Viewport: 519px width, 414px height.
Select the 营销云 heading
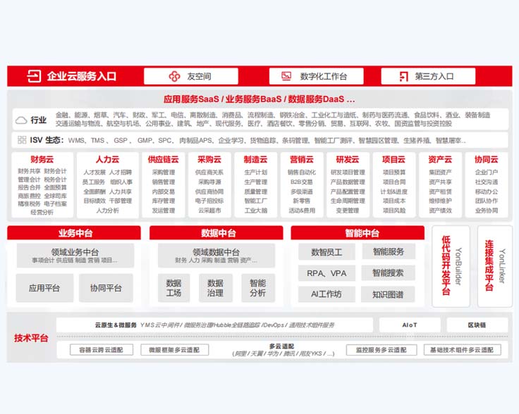point(302,159)
